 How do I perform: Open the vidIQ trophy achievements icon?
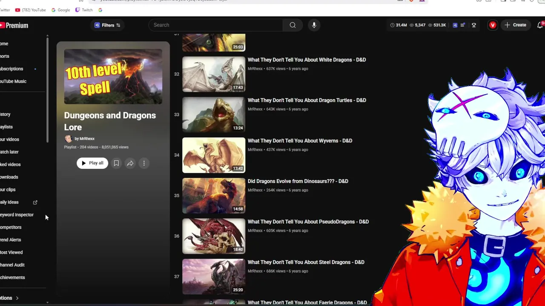pyautogui.click(x=473, y=25)
